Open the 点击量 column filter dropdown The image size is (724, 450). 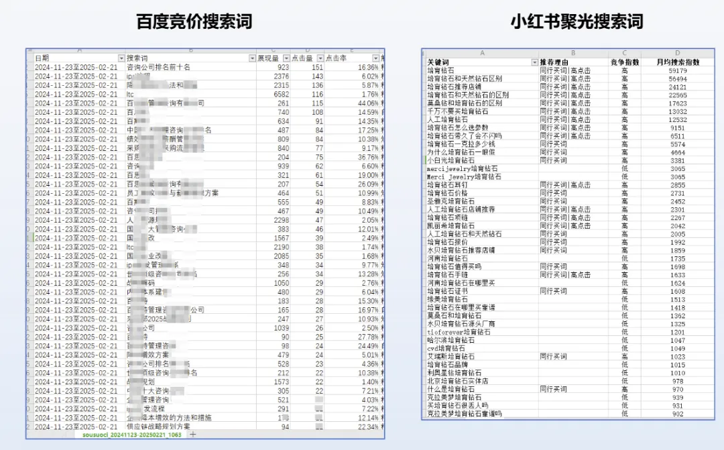pyautogui.click(x=320, y=58)
